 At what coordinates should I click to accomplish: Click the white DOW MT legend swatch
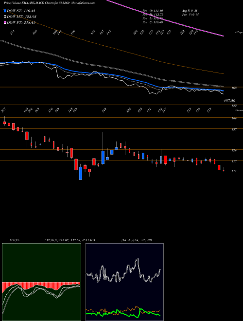tap(5, 17)
